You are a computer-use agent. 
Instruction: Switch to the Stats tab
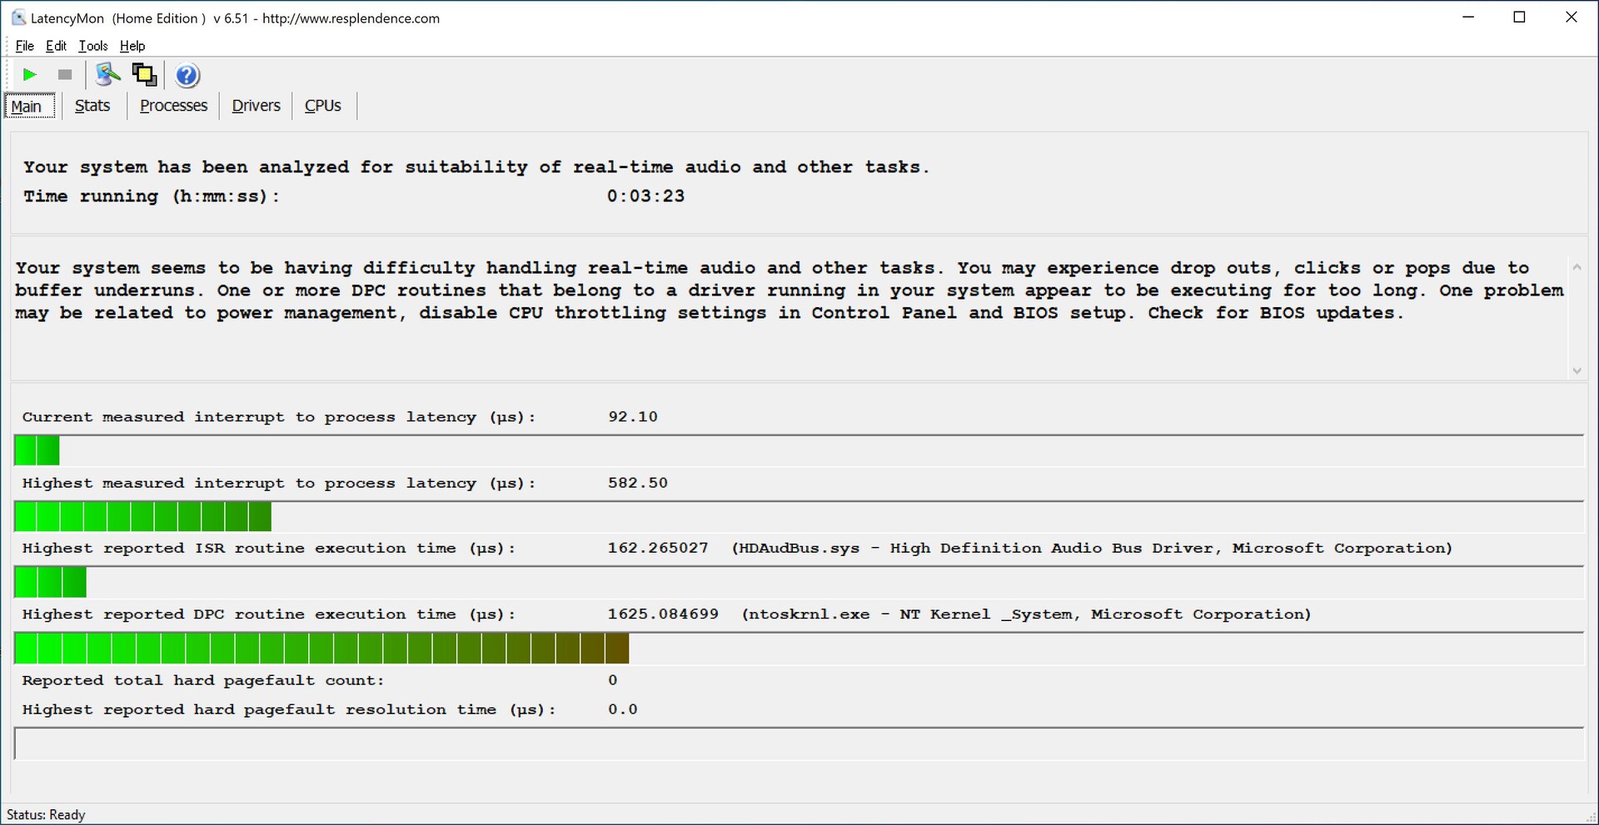(92, 106)
